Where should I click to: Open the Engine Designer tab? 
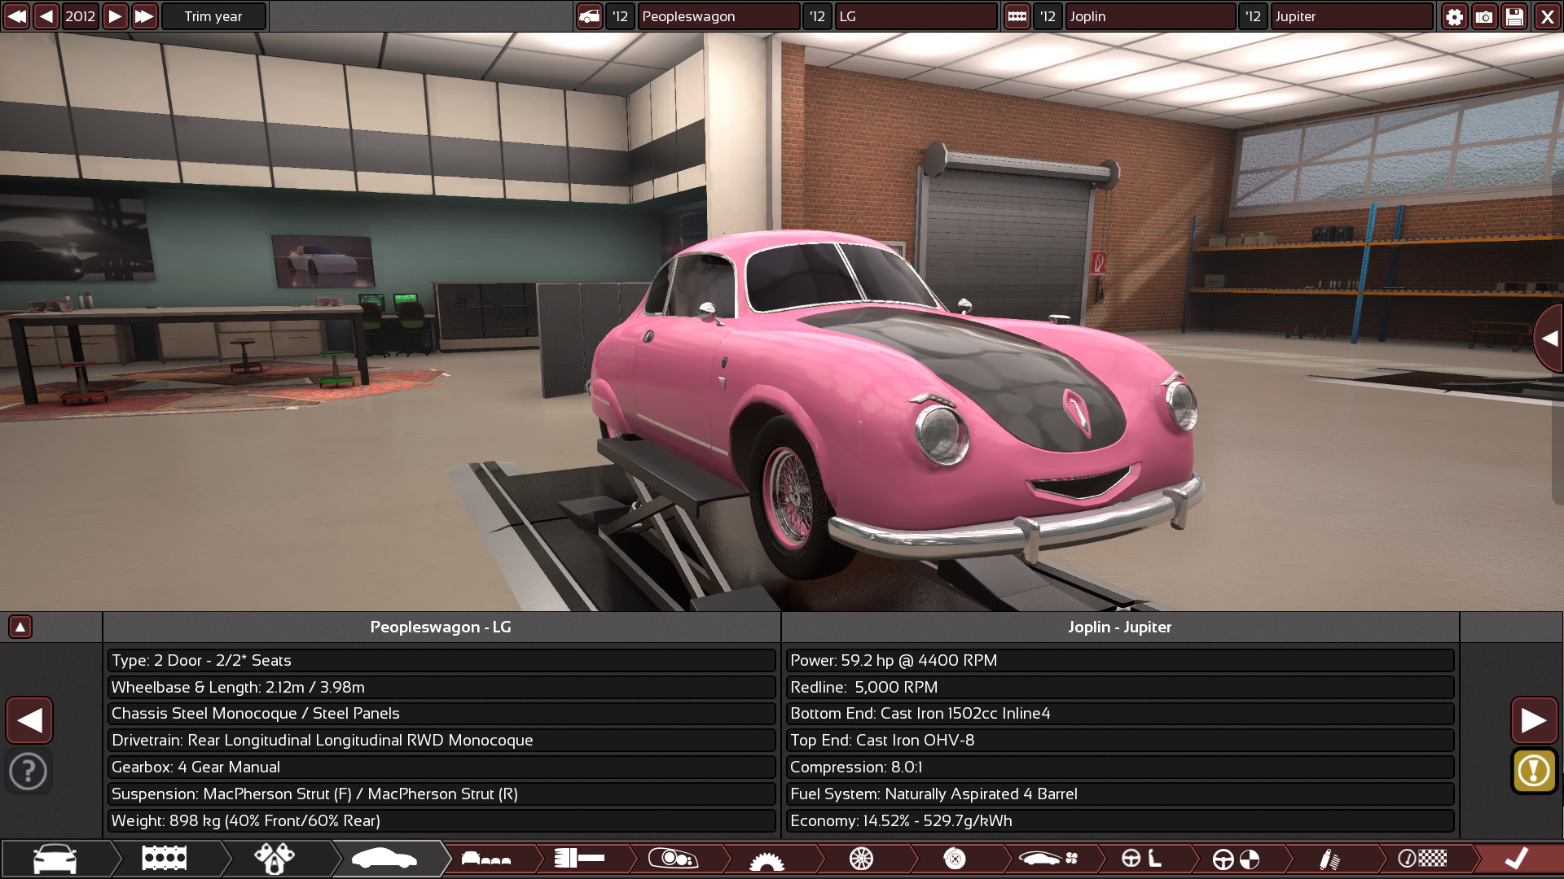coord(165,859)
